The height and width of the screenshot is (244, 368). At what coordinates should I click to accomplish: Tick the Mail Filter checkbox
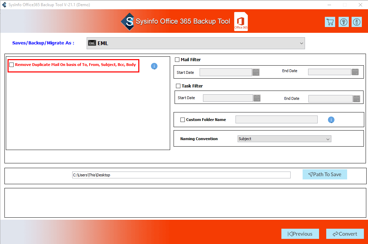pyautogui.click(x=177, y=60)
